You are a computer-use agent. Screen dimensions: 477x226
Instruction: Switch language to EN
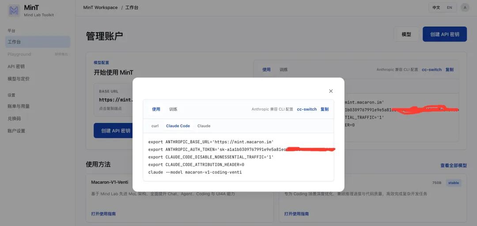(x=449, y=8)
